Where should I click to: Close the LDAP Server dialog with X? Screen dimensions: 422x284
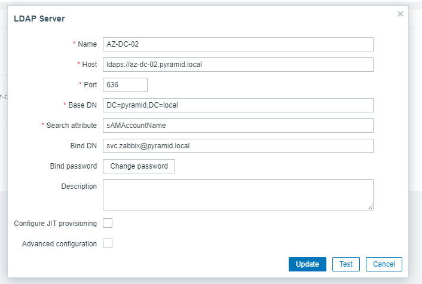pos(400,14)
